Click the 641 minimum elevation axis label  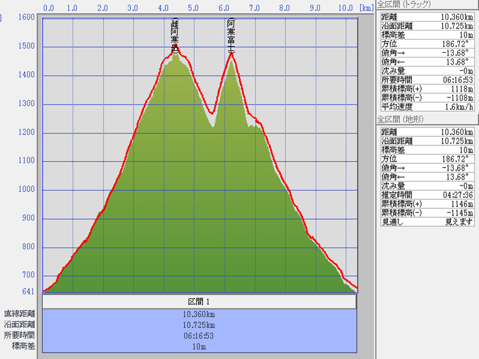pos(28,292)
